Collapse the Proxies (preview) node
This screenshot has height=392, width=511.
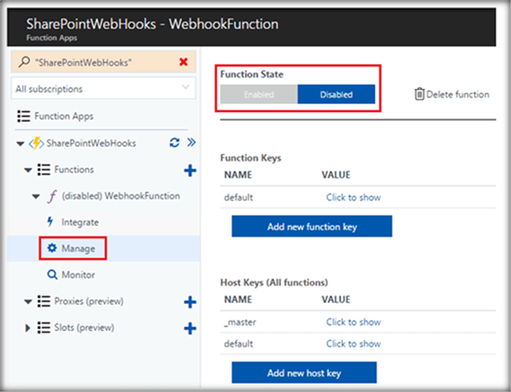pos(28,302)
